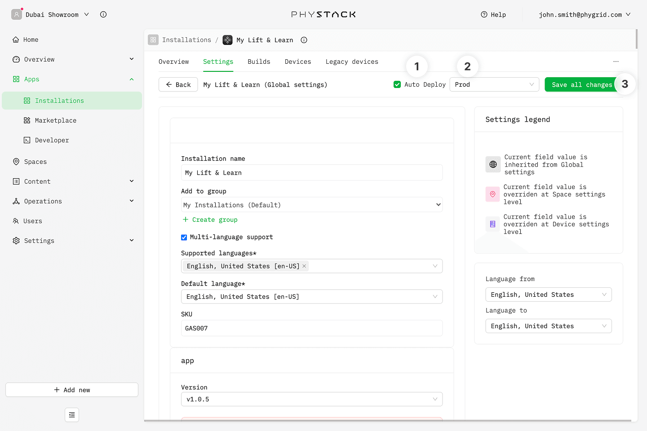
Task: Click the Add new button
Action: [x=72, y=390]
